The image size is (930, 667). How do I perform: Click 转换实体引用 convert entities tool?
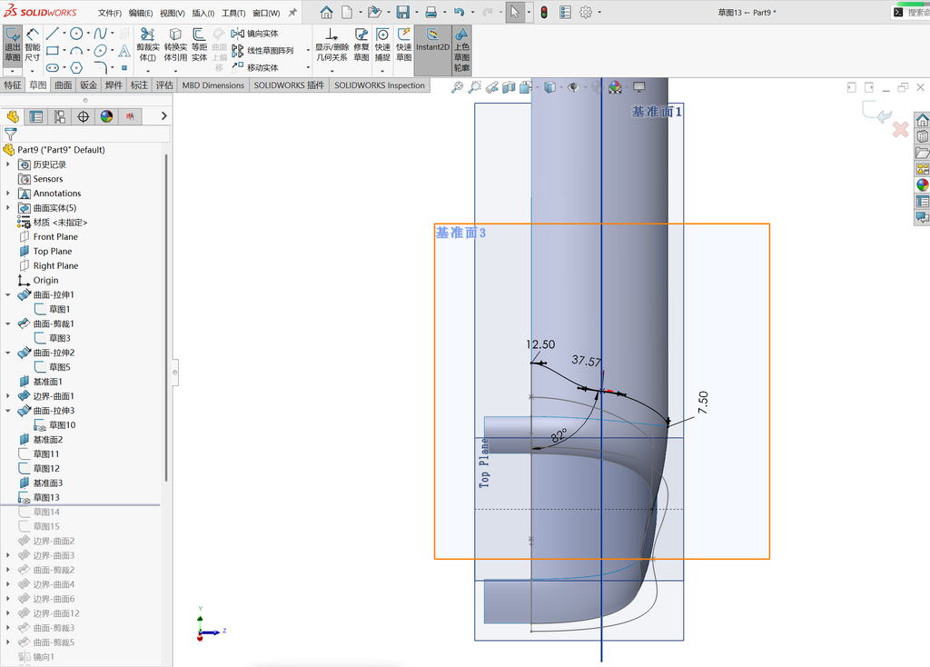coord(175,45)
